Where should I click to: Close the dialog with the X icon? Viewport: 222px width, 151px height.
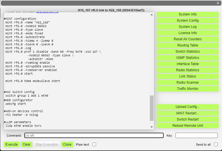[x=218, y=3]
